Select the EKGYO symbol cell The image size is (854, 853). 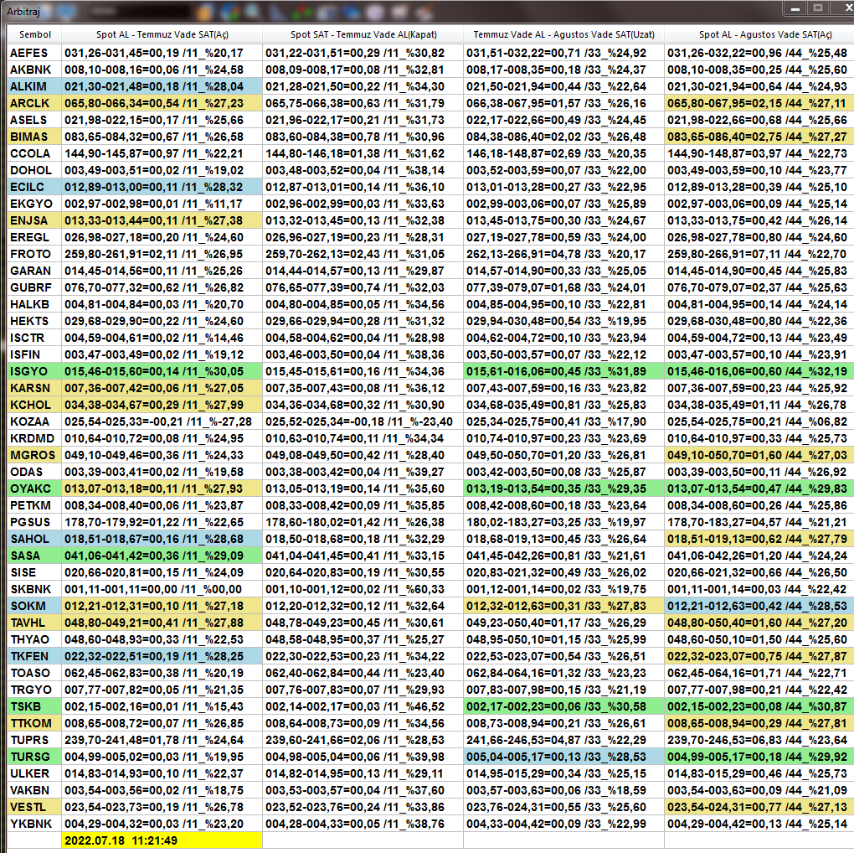coord(34,204)
